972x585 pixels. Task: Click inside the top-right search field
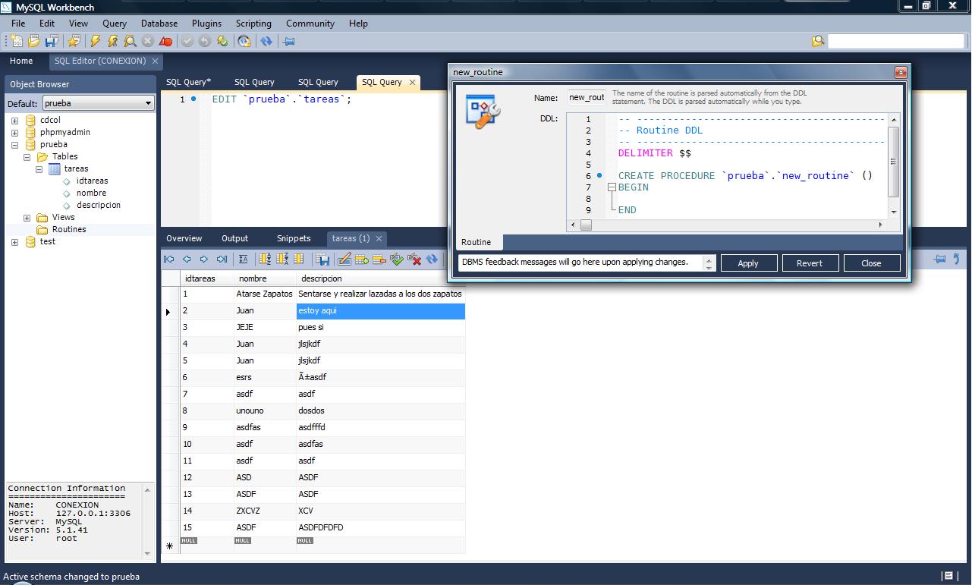(x=896, y=41)
